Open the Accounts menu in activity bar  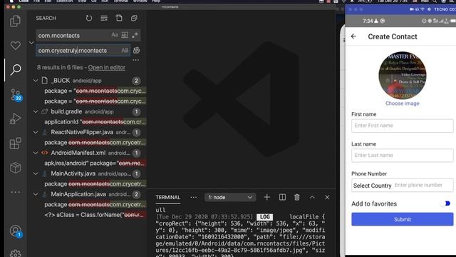click(16, 231)
